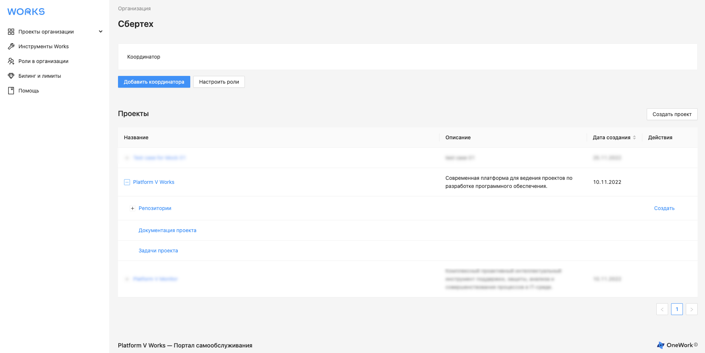The height and width of the screenshot is (353, 705).
Task: Go to the previous page of projects
Action: (662, 309)
